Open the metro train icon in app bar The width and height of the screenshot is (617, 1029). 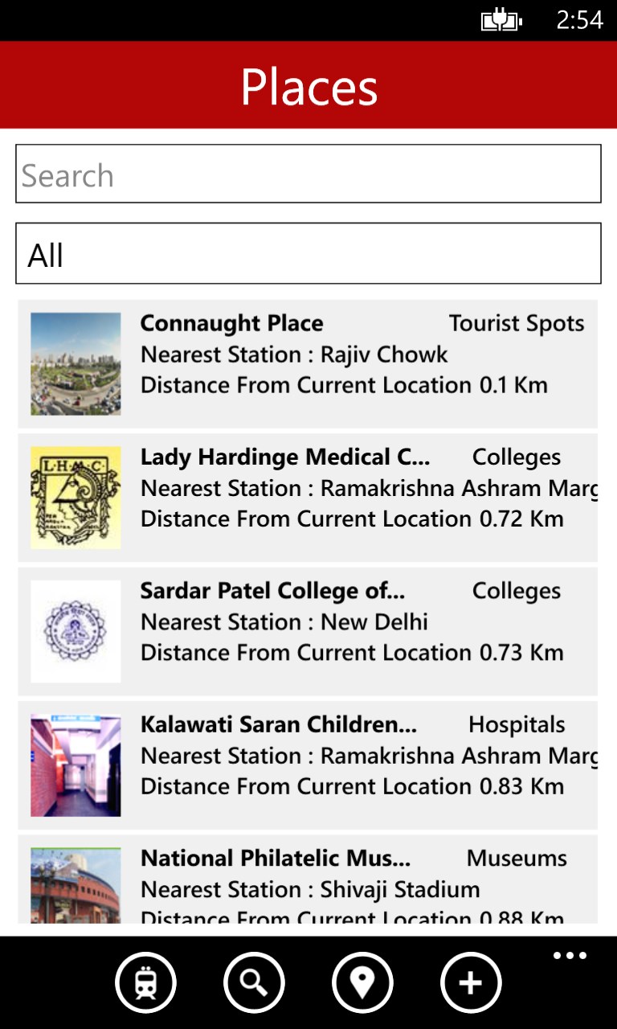click(x=145, y=982)
